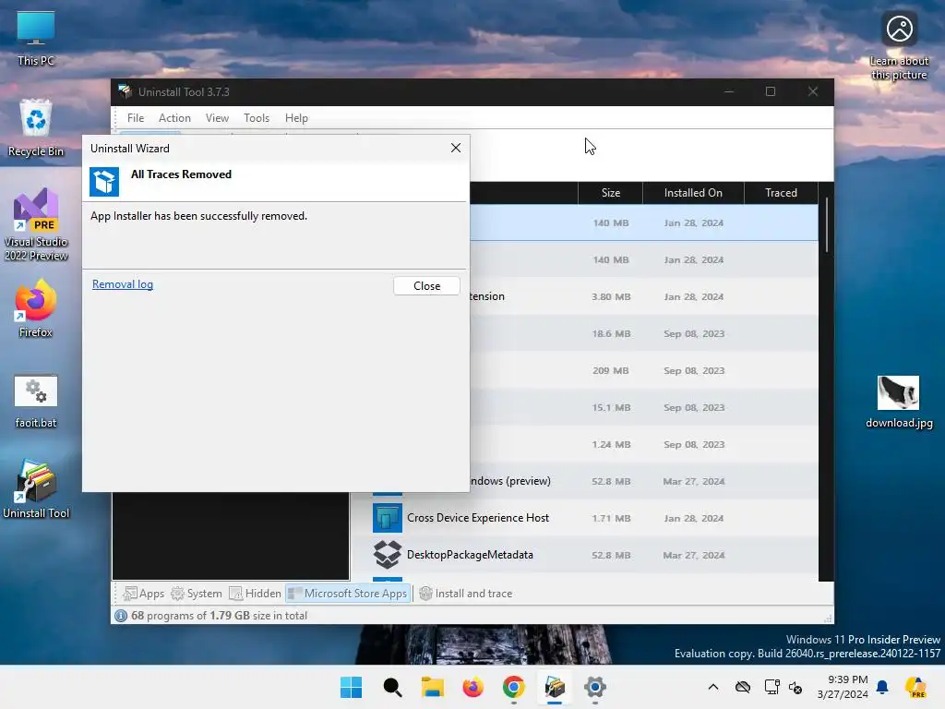Viewport: 945px width, 709px height.
Task: Sort list by Size column header
Action: [x=611, y=193]
